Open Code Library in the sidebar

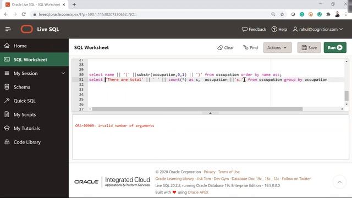click(34, 142)
